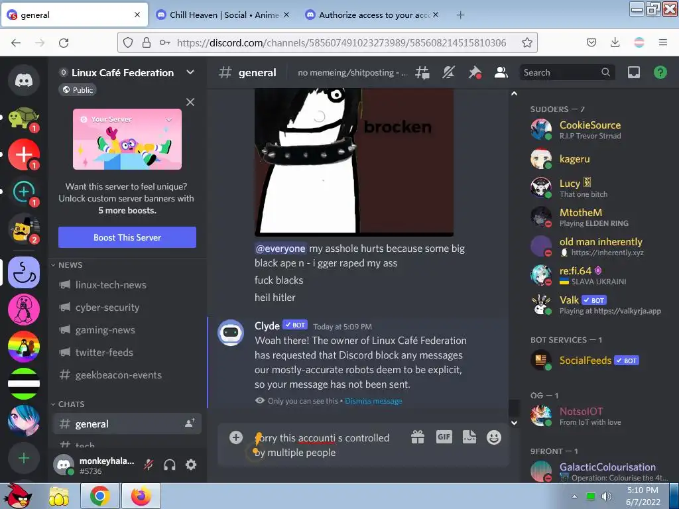Click taskbar volume speaker icon
This screenshot has height=509, width=679.
(607, 496)
